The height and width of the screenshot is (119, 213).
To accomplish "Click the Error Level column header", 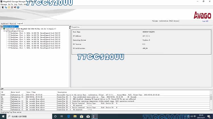I will click(x=18, y=92).
